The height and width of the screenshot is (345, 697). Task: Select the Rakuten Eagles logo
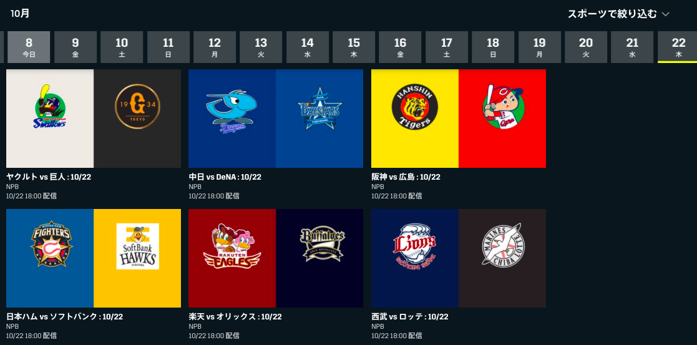click(x=232, y=246)
